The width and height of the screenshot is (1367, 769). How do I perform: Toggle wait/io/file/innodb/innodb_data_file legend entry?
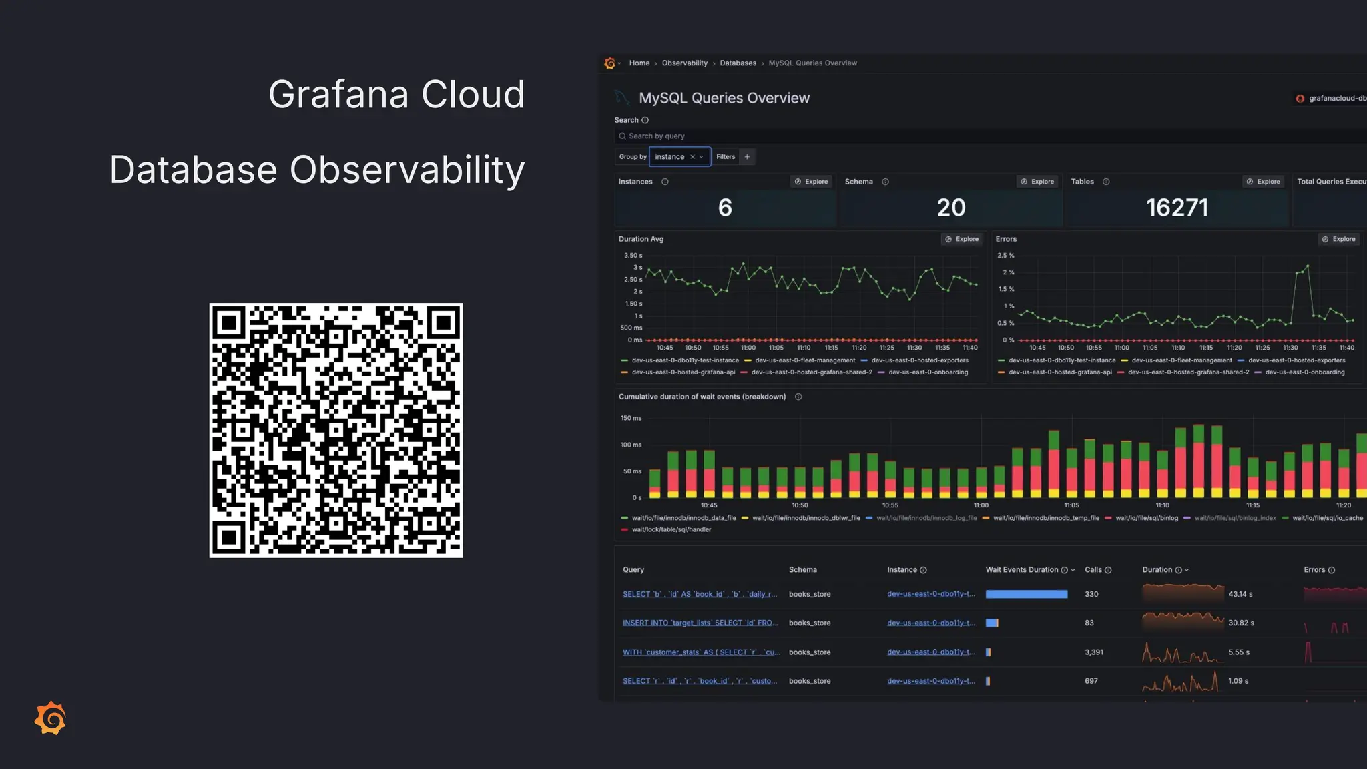(x=683, y=518)
